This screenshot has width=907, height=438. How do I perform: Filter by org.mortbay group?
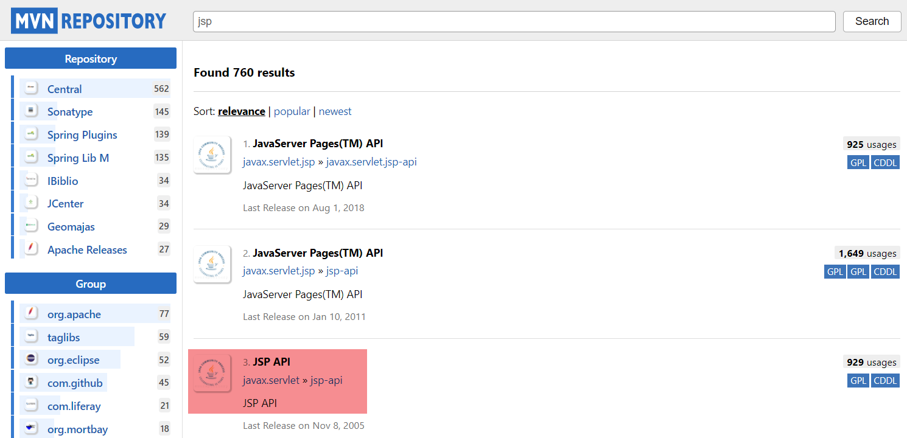77,429
